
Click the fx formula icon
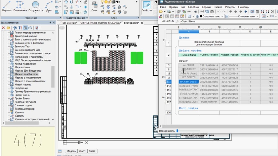(177, 21)
